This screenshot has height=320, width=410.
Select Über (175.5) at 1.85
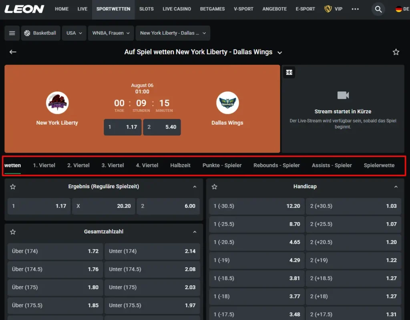[55, 305]
